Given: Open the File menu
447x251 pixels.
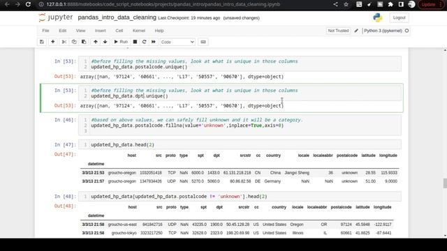Looking at the screenshot, I should 45,31.
